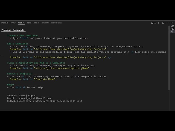Switch to the Debug Console tab
The width and height of the screenshot is (175, 131).
(57, 23)
